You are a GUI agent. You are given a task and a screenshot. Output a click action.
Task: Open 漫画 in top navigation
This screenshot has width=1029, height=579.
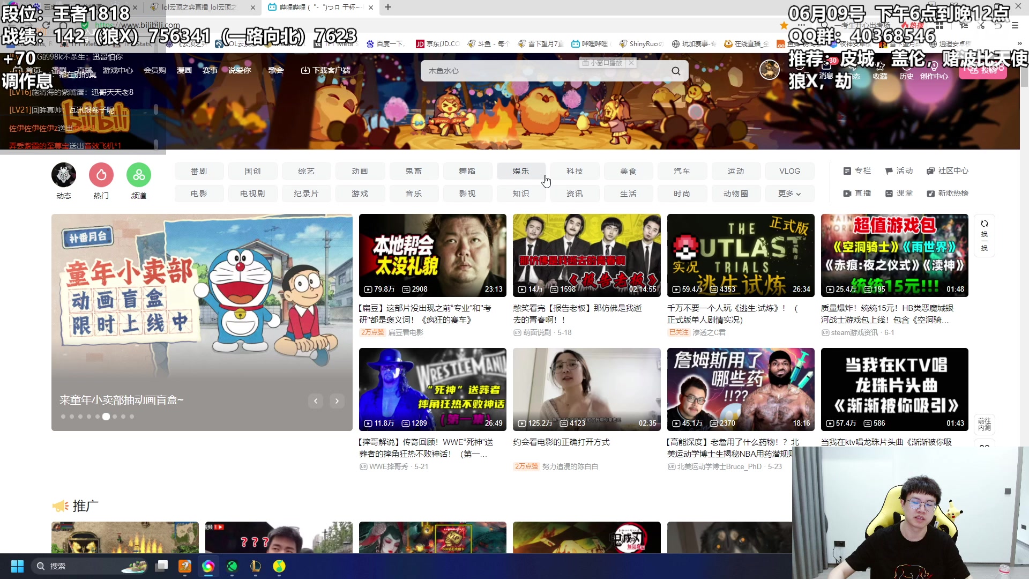184,70
